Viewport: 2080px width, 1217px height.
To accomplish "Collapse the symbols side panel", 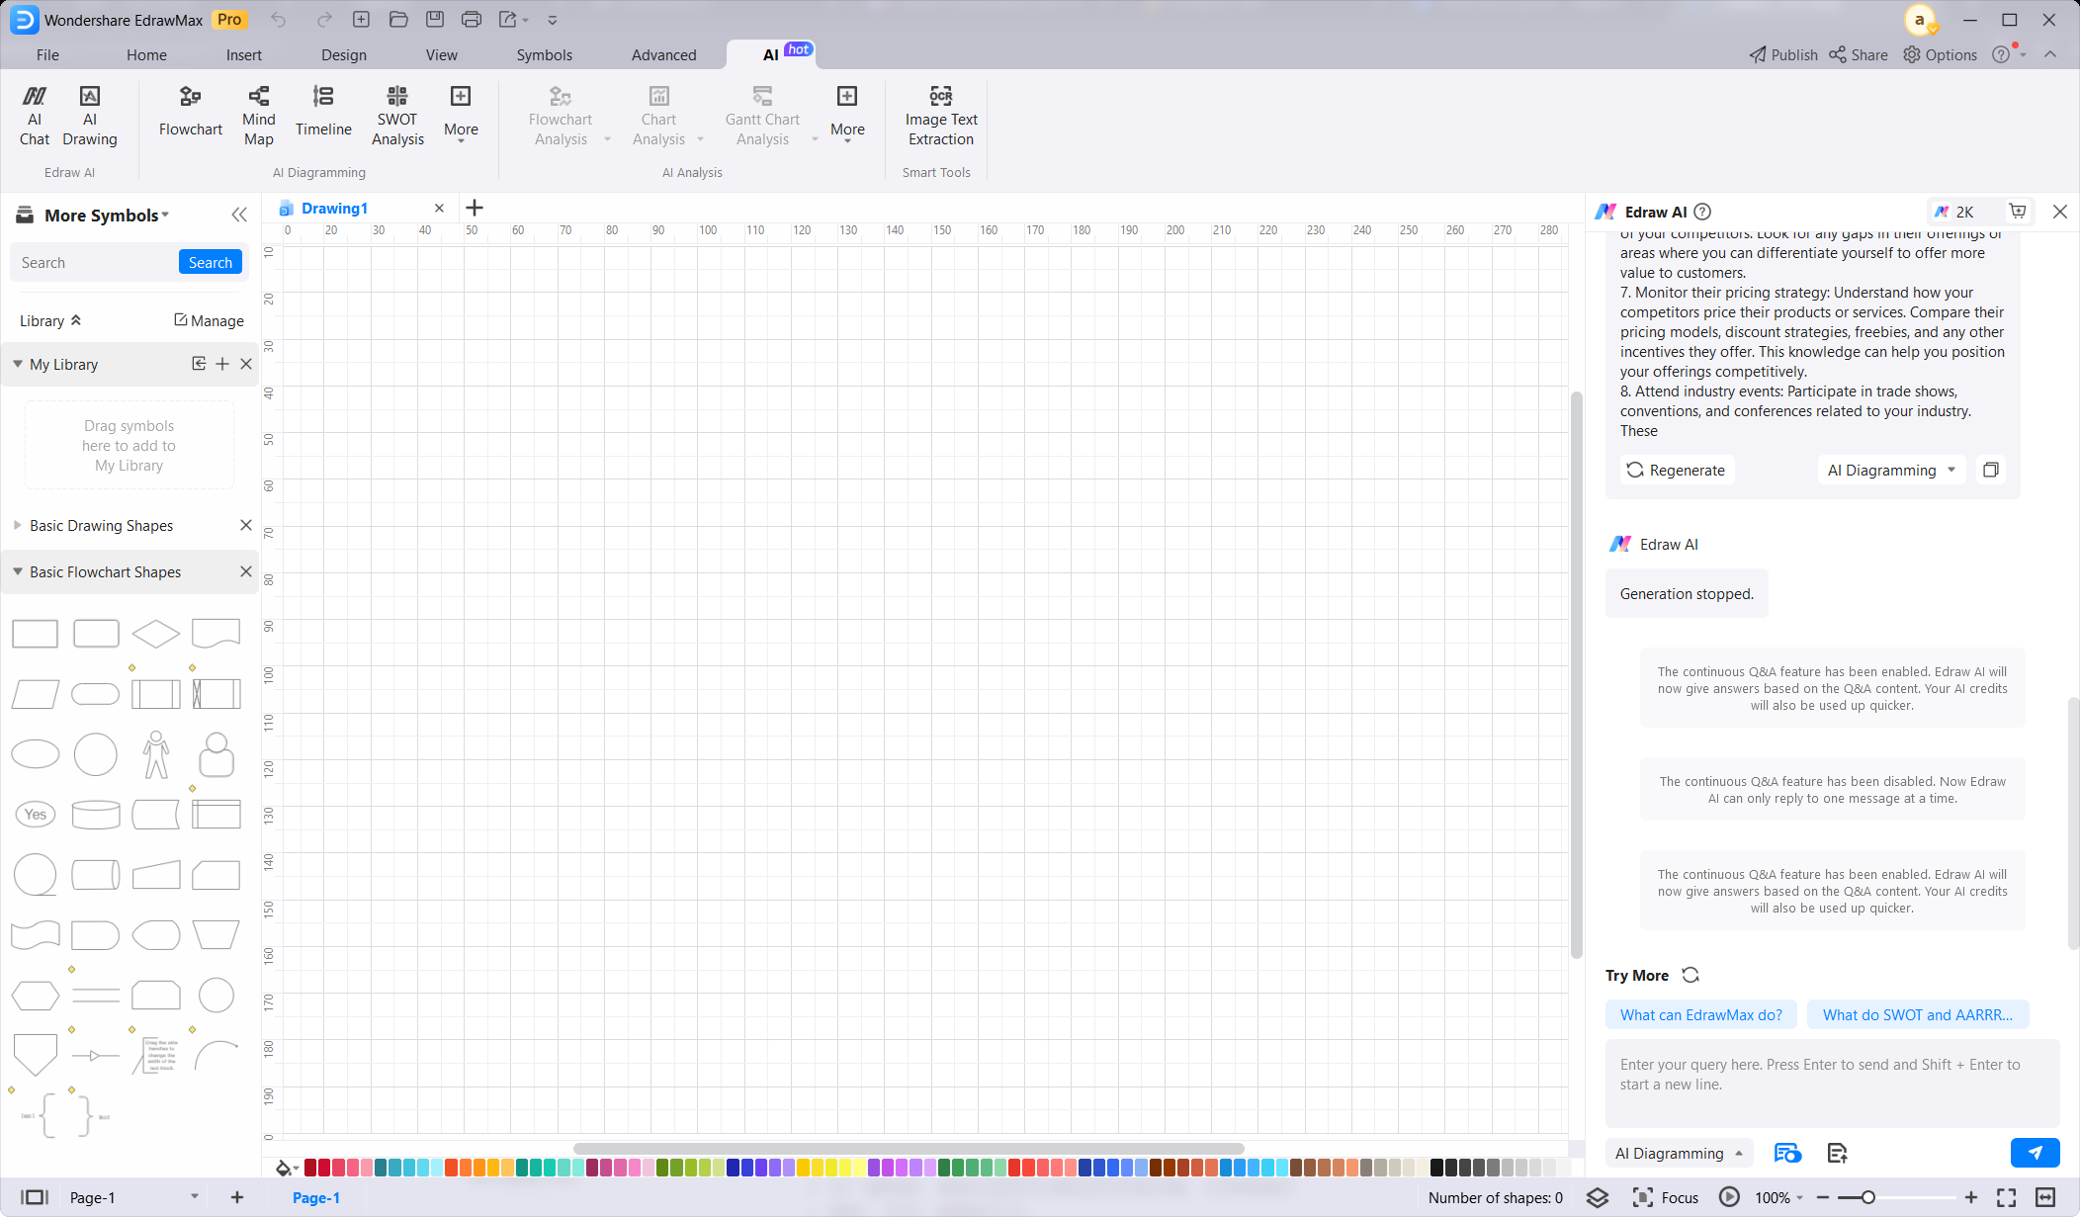I will [238, 215].
